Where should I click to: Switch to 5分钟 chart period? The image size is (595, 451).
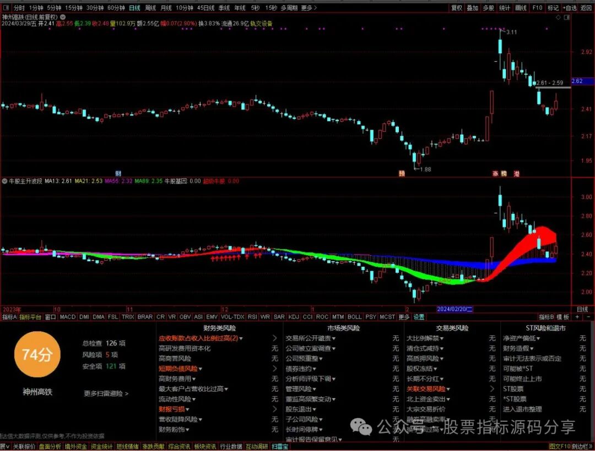click(54, 8)
